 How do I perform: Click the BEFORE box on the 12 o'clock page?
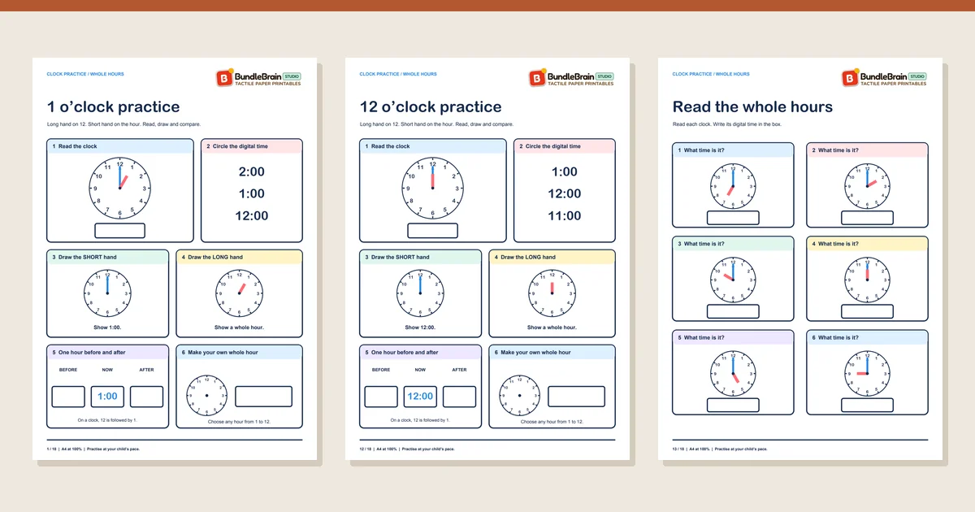[381, 397]
